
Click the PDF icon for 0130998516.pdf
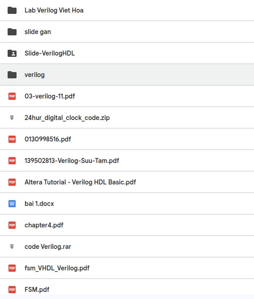point(12,139)
